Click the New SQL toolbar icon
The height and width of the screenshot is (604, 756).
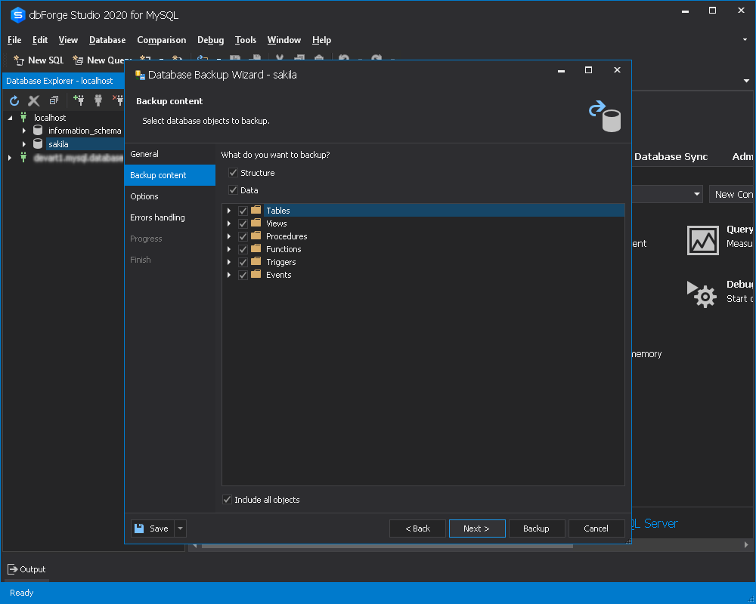pos(19,60)
